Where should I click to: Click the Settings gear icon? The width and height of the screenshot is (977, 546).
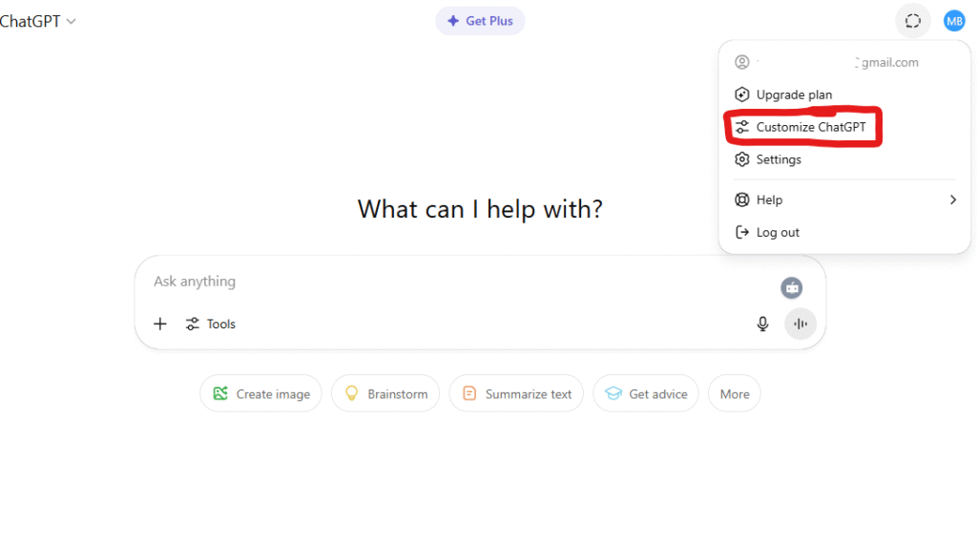coord(741,159)
